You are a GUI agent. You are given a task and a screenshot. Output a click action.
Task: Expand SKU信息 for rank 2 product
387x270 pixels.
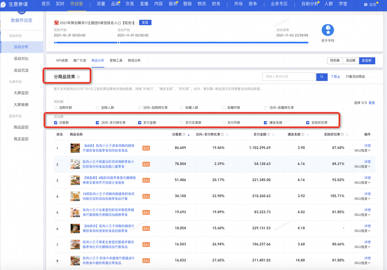362,167
